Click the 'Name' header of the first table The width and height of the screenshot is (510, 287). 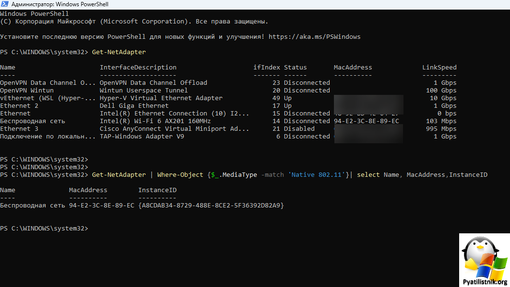tap(8, 68)
